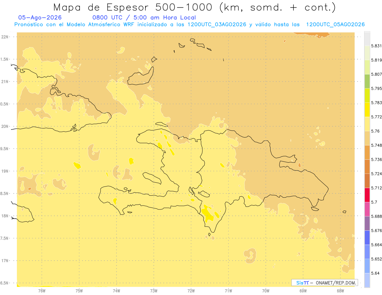The image size is (382, 295).
Task: Click the '5.807' legend value
Action: [377, 74]
